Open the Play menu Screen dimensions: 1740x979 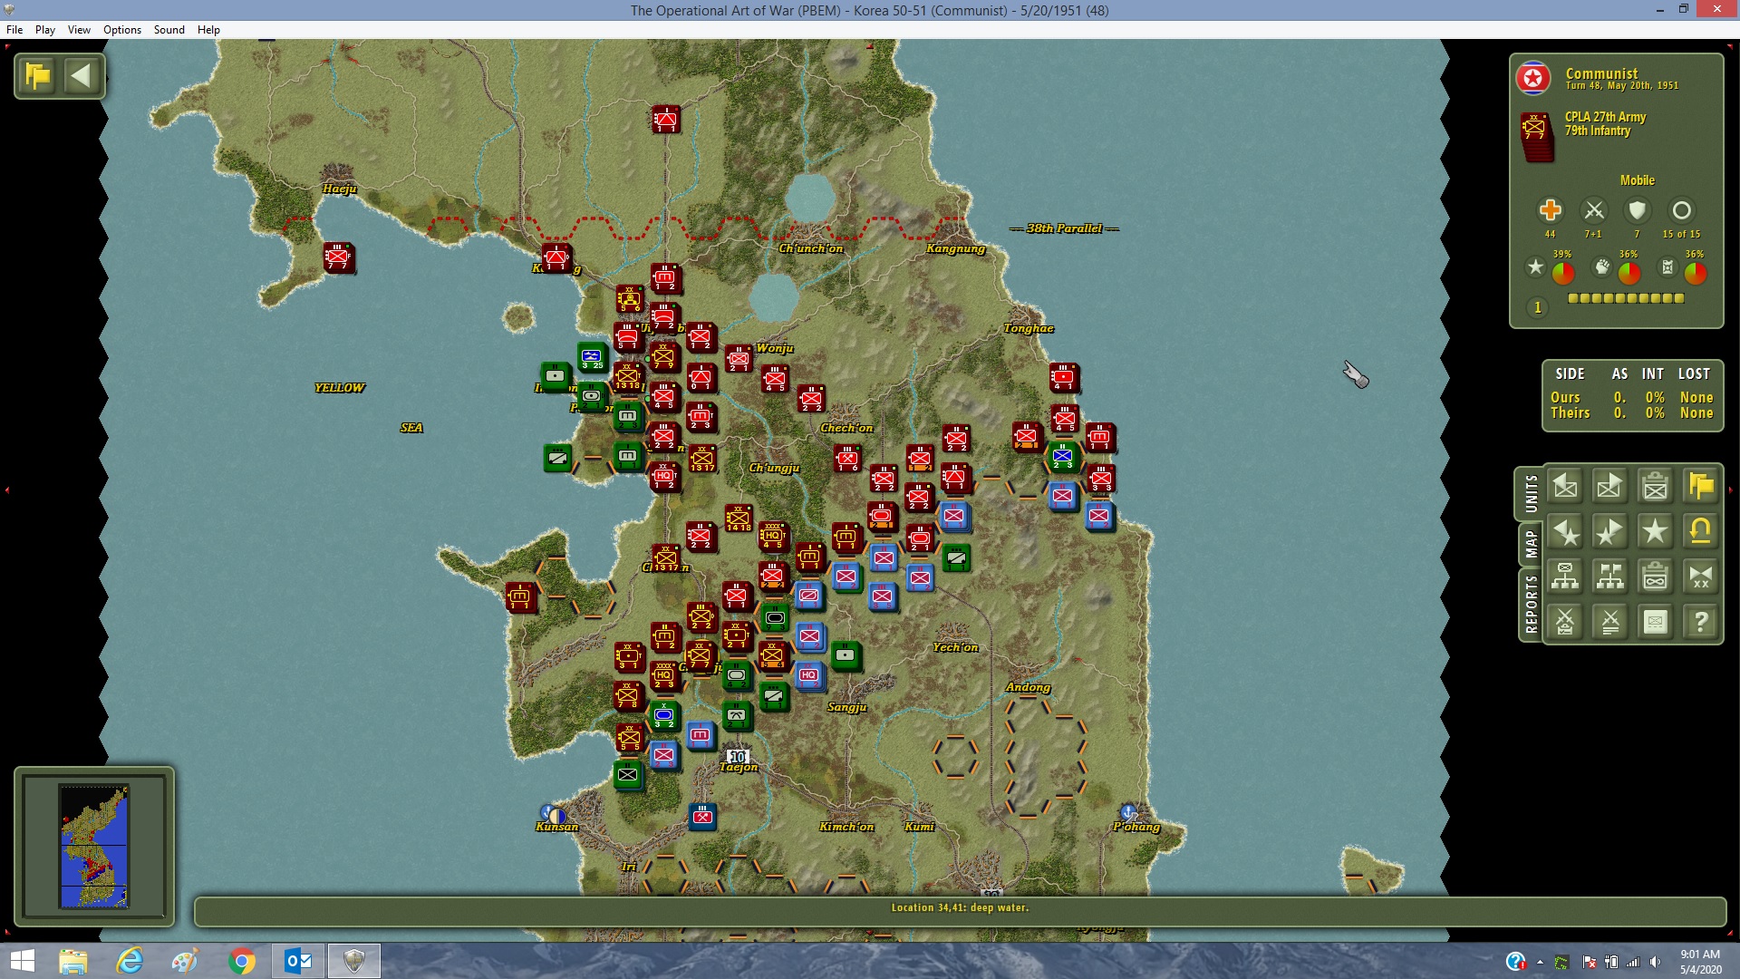(x=45, y=30)
